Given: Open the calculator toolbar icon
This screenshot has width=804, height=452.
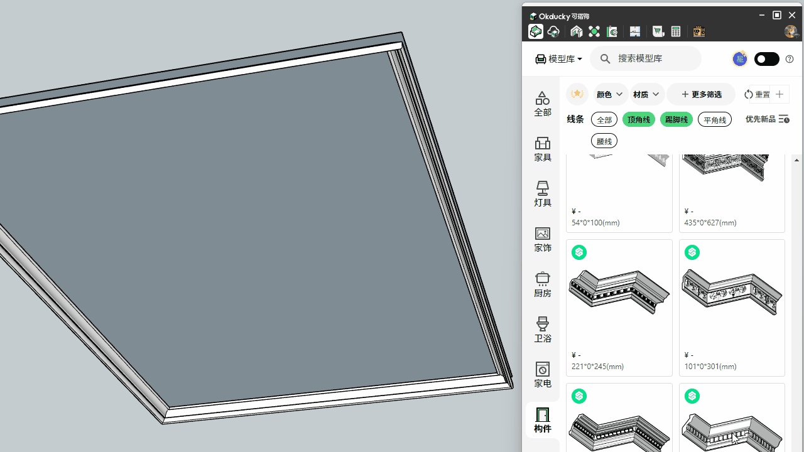Looking at the screenshot, I should [x=676, y=31].
